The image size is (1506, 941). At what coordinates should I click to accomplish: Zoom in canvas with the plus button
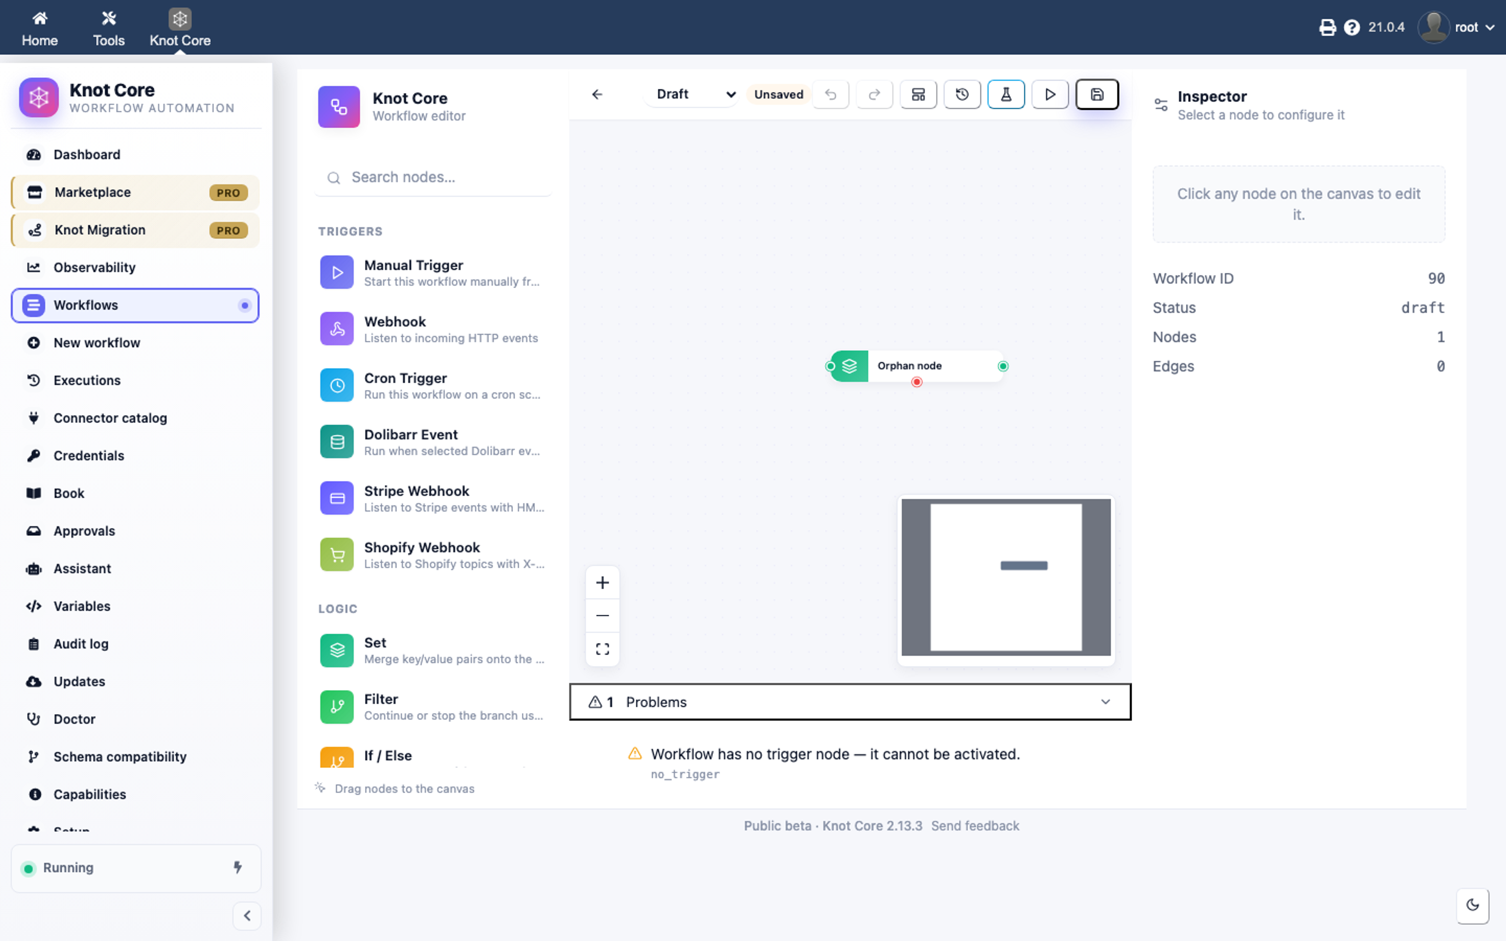tap(602, 582)
